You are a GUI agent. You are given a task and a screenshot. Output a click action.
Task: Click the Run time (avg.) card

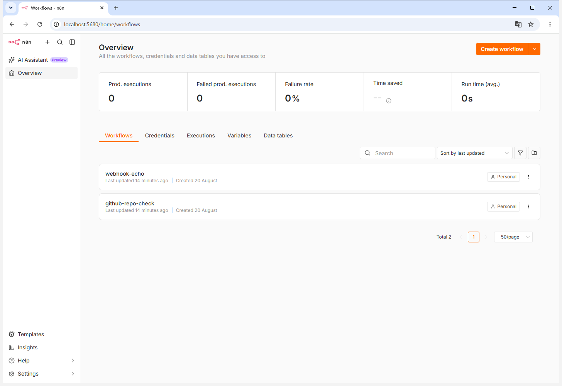496,92
